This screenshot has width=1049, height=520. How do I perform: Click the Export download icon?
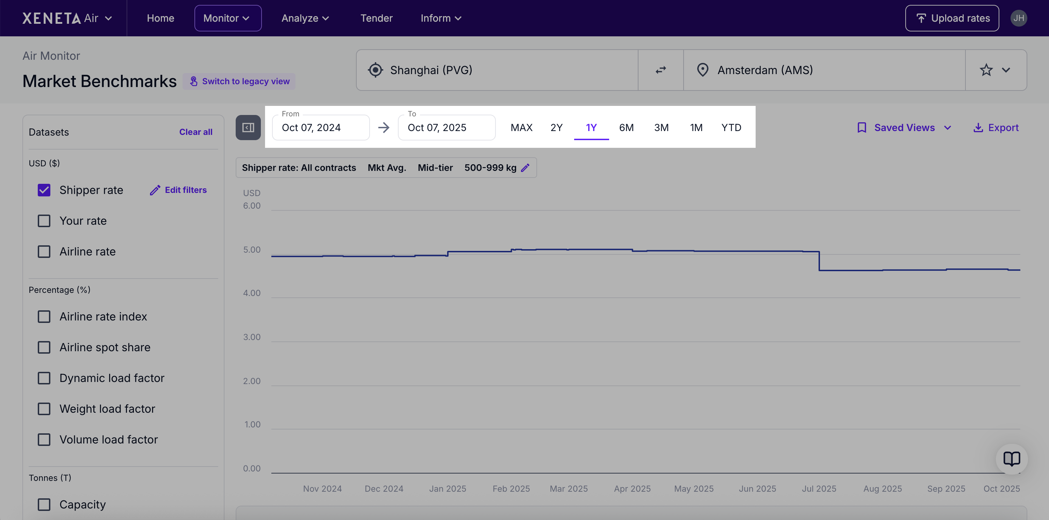pyautogui.click(x=978, y=128)
